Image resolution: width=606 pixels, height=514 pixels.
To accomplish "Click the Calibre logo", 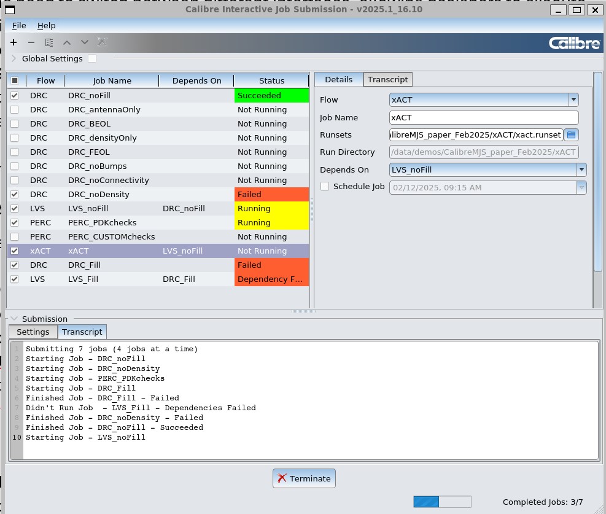I will [574, 43].
